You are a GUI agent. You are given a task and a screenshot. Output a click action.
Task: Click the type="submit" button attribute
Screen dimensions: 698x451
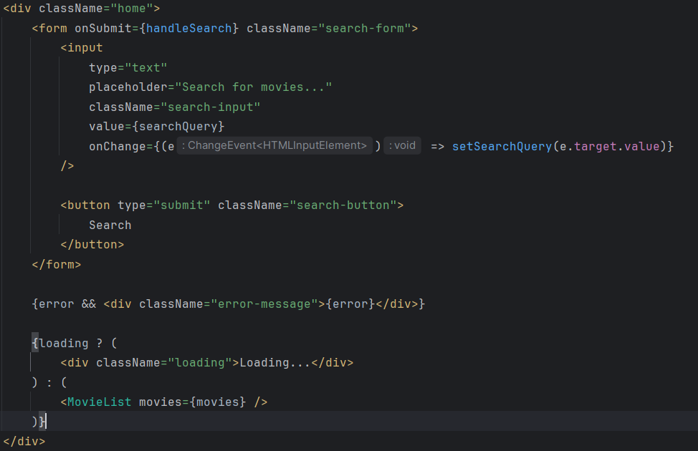coord(164,205)
